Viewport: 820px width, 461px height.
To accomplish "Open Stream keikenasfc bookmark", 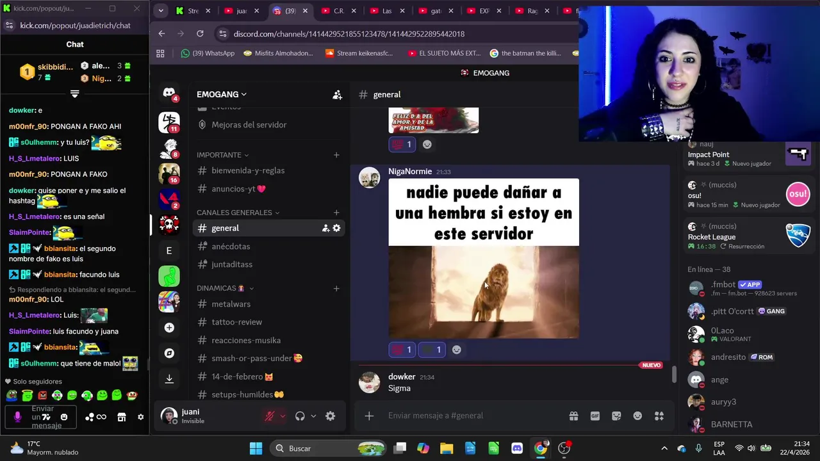I will pyautogui.click(x=359, y=53).
